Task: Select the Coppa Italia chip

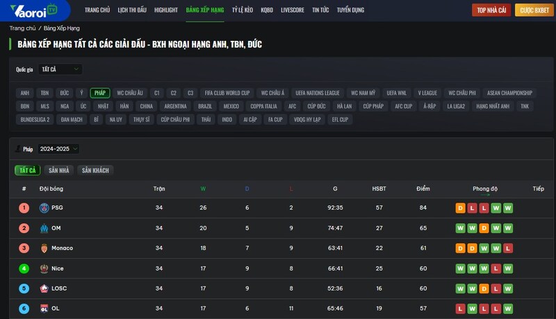Action: 264,106
